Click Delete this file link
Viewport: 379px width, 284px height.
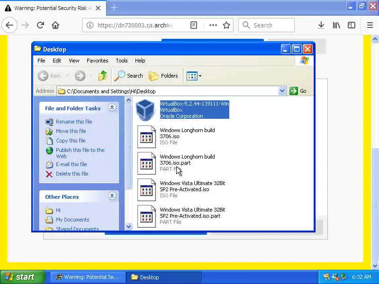click(x=72, y=174)
